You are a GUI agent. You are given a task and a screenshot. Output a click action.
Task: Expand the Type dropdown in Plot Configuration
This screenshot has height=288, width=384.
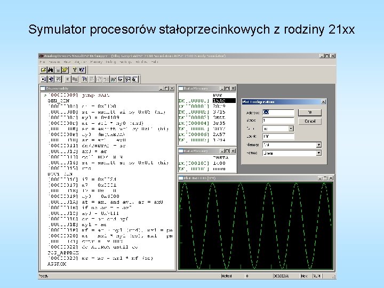pos(291,129)
